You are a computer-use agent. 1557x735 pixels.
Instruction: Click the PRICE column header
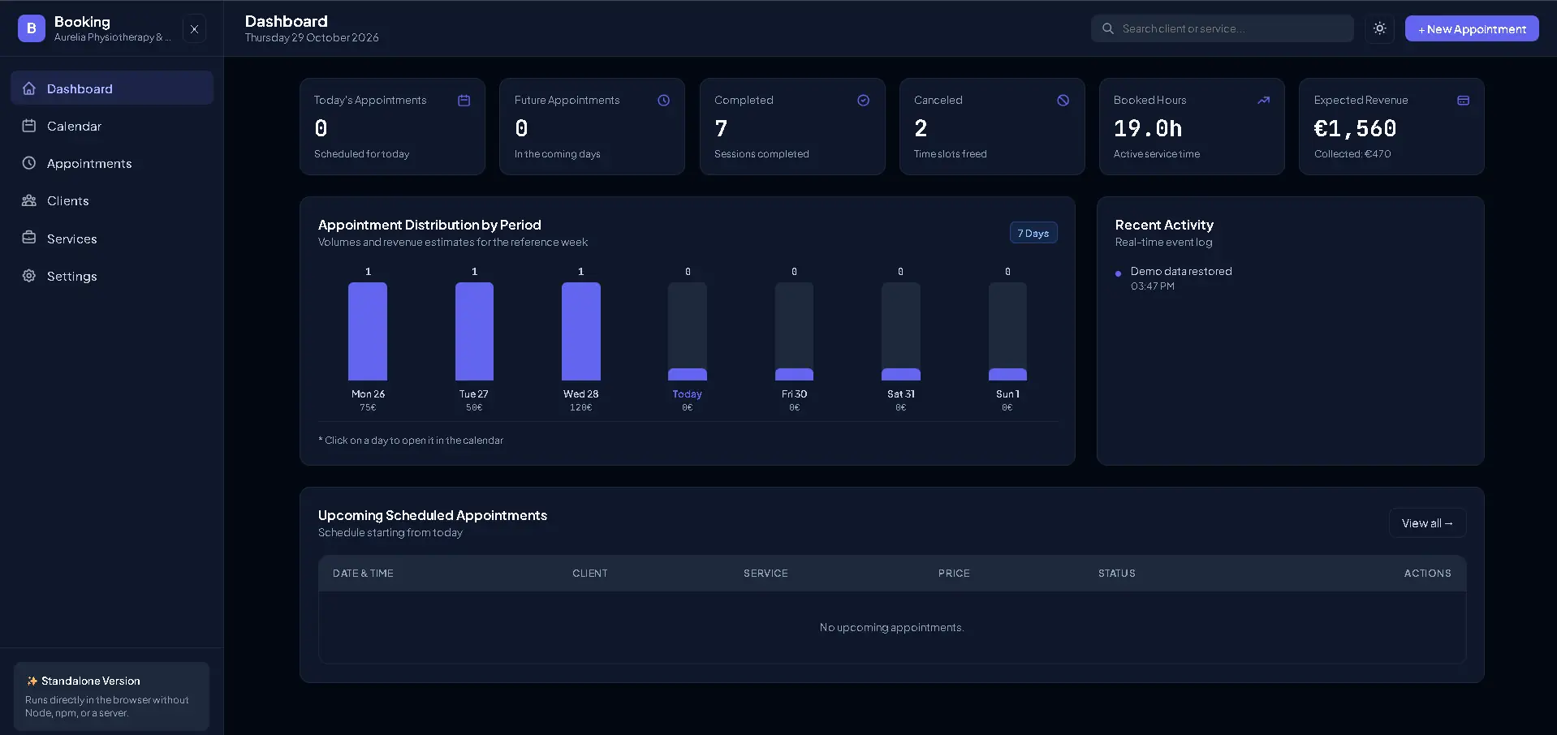[x=954, y=574]
